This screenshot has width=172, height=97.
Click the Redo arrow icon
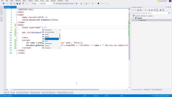click(27, 4)
